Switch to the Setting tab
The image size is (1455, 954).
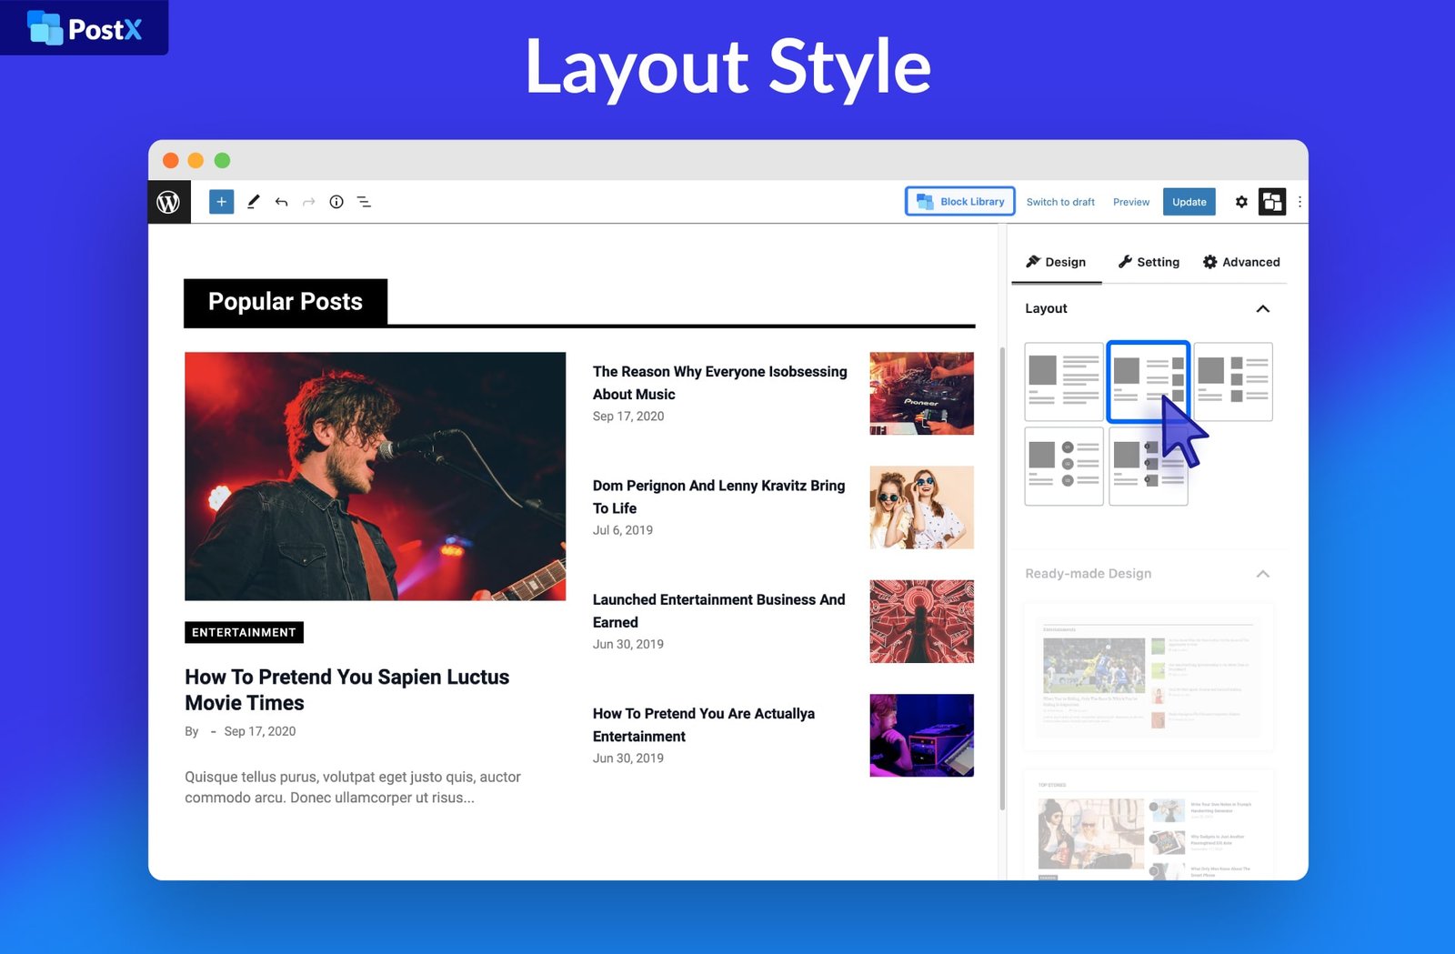[x=1149, y=262]
